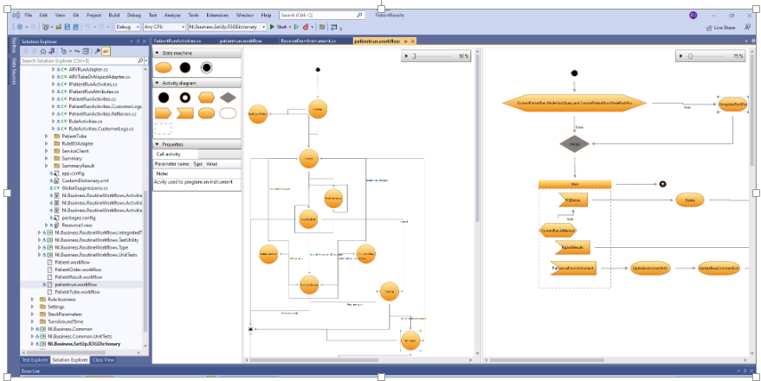This screenshot has height=381, width=761.
Task: Click the Save All toolbar icon
Action: coord(74,27)
